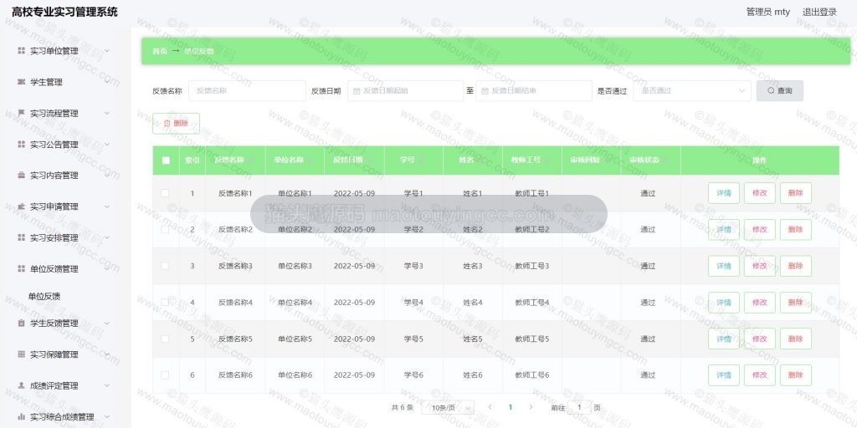The width and height of the screenshot is (857, 428).
Task: Click the 反馈日期起始 date input
Action: point(406,90)
